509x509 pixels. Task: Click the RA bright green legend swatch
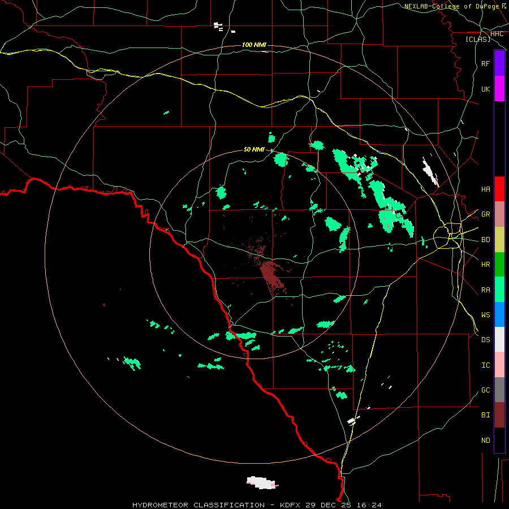[x=499, y=290]
